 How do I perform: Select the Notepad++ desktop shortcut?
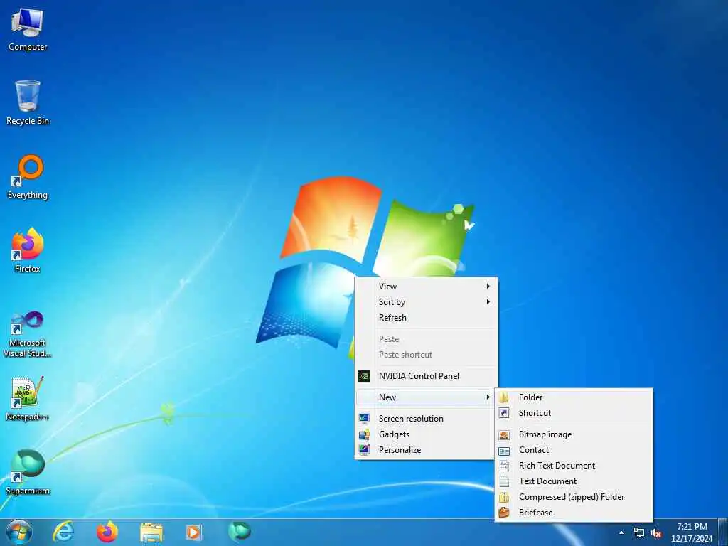[x=28, y=398]
